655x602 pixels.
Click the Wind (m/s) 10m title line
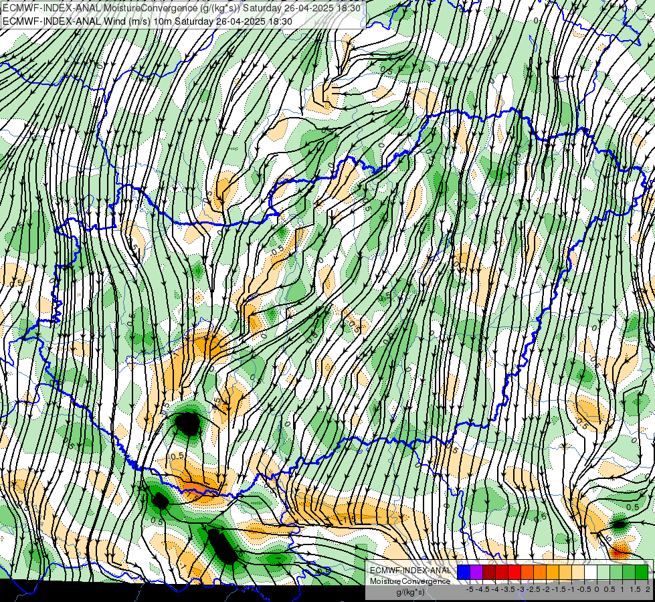coord(147,21)
